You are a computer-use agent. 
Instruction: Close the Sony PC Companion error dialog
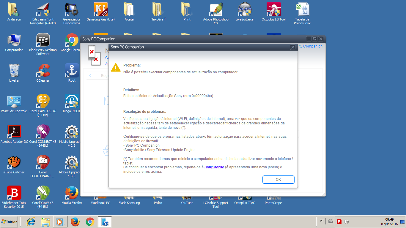click(x=292, y=47)
